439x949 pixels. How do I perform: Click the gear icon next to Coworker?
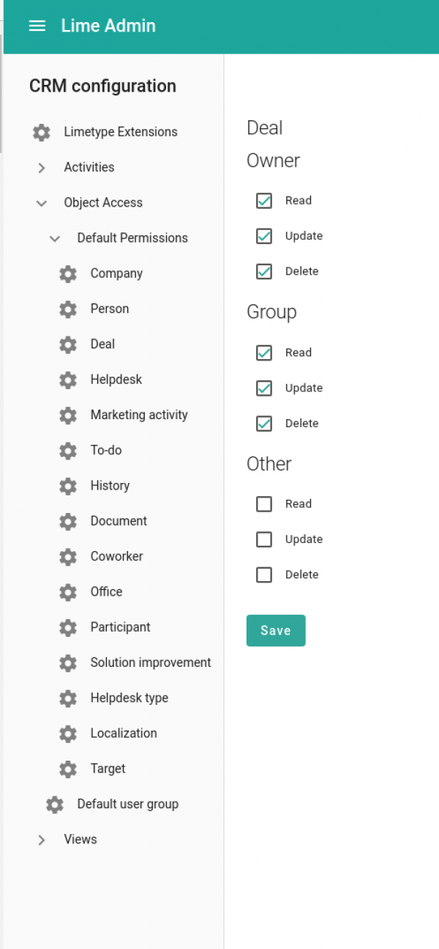68,557
